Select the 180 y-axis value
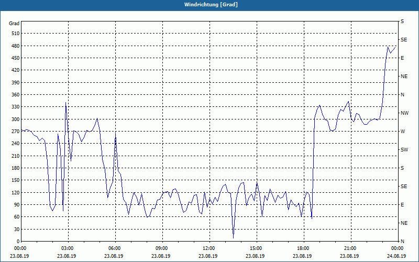Image resolution: width=419 pixels, height=262 pixels. [16, 168]
